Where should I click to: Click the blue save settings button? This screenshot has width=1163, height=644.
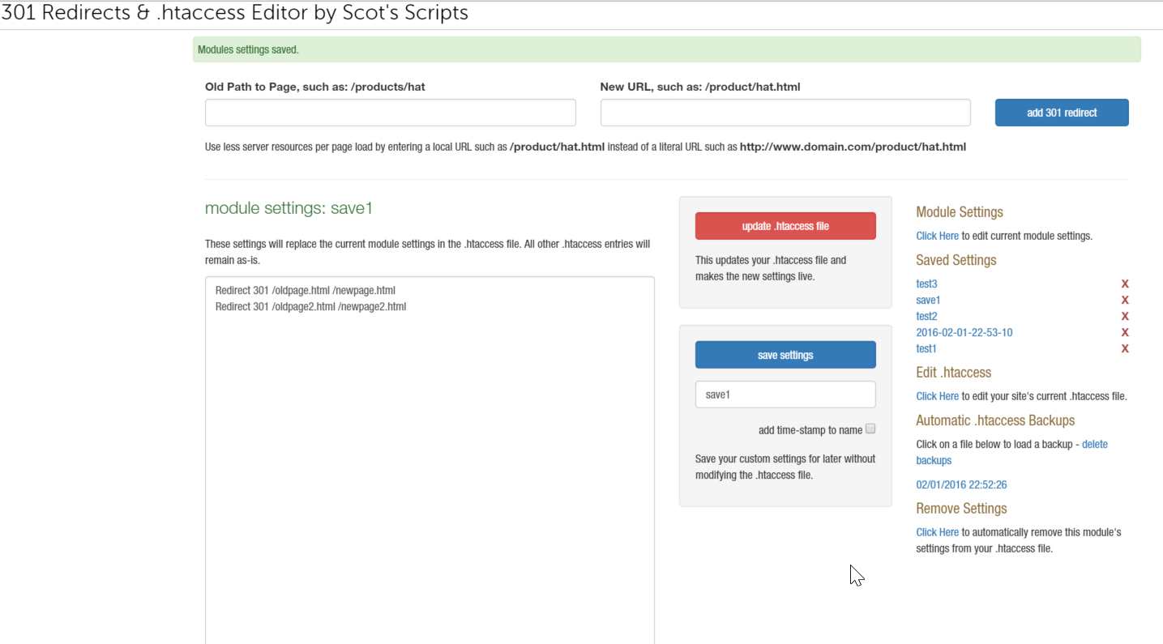tap(785, 355)
